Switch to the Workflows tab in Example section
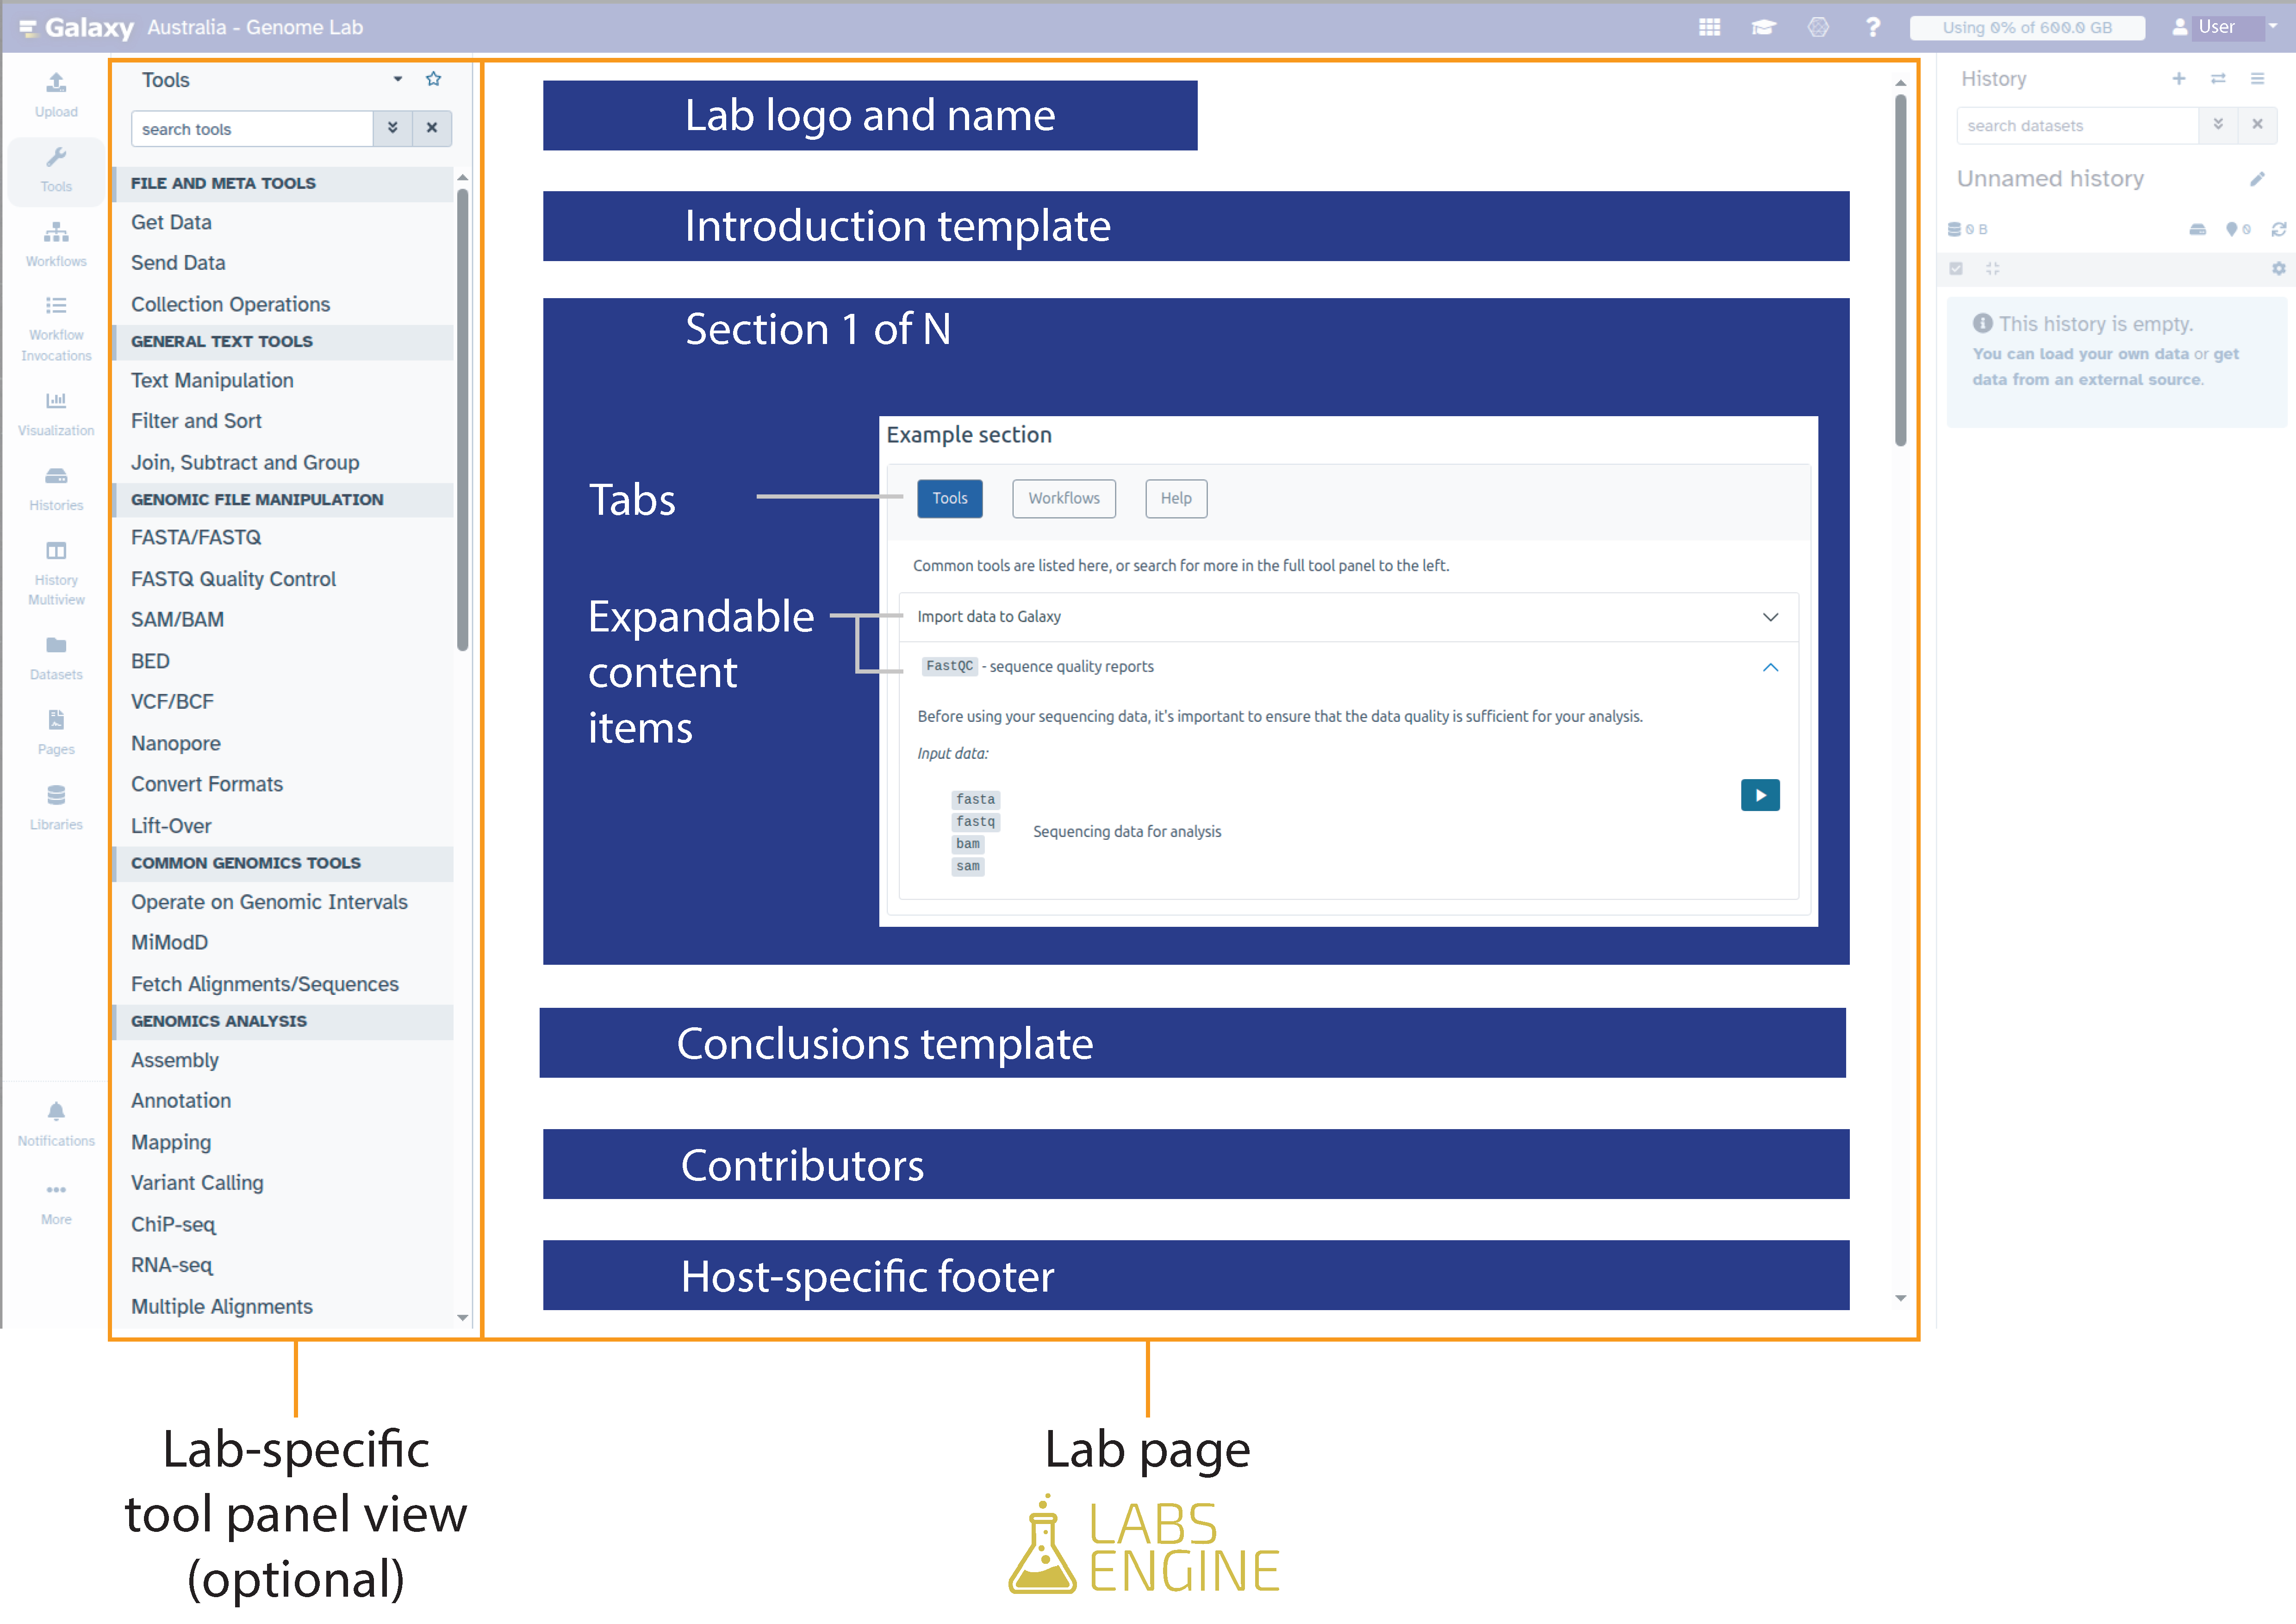Viewport: 2296px width, 1624px height. (x=1064, y=498)
